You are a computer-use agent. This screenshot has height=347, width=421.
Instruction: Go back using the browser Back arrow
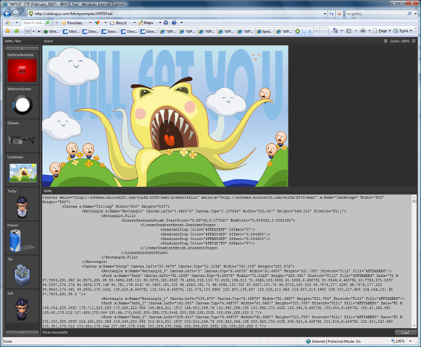tap(7, 14)
